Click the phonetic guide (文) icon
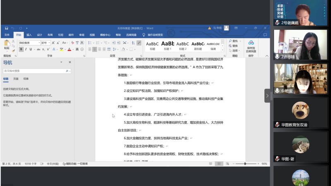Image resolution: width=331 pixels, height=186 pixels. 77,43
